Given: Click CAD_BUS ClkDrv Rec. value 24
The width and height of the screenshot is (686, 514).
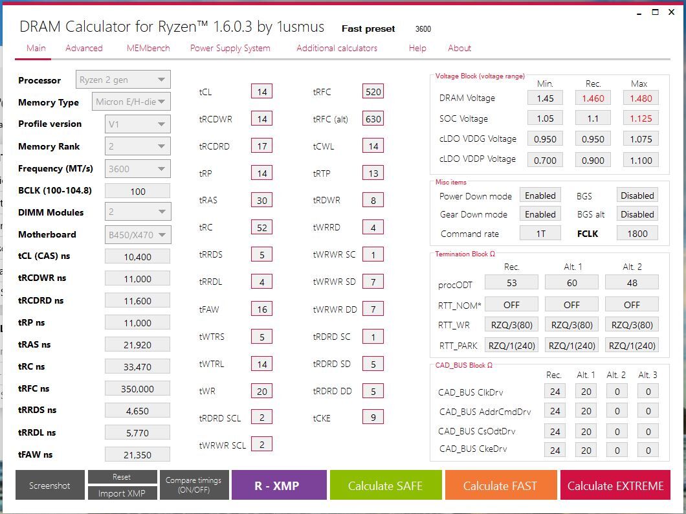Looking at the screenshot, I should point(555,392).
